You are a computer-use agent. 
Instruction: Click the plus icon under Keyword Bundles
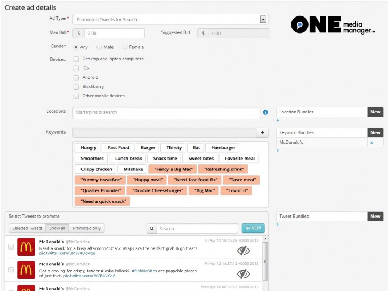pyautogui.click(x=278, y=151)
